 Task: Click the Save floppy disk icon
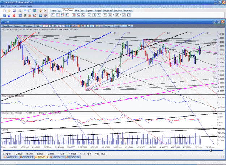pyautogui.click(x=14, y=11)
